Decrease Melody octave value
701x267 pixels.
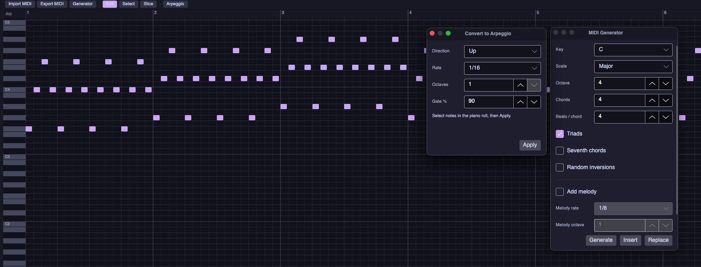pyautogui.click(x=665, y=225)
